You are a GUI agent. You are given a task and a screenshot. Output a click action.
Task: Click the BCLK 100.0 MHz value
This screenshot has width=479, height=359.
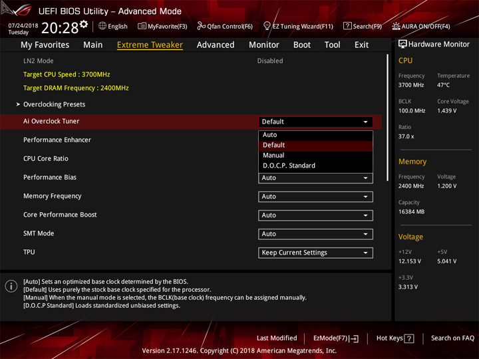point(412,110)
